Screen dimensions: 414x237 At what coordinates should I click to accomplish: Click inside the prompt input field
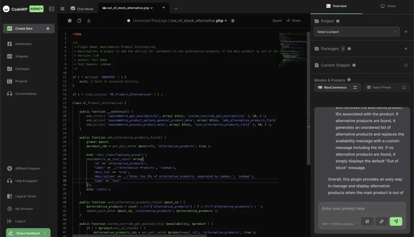360,209
